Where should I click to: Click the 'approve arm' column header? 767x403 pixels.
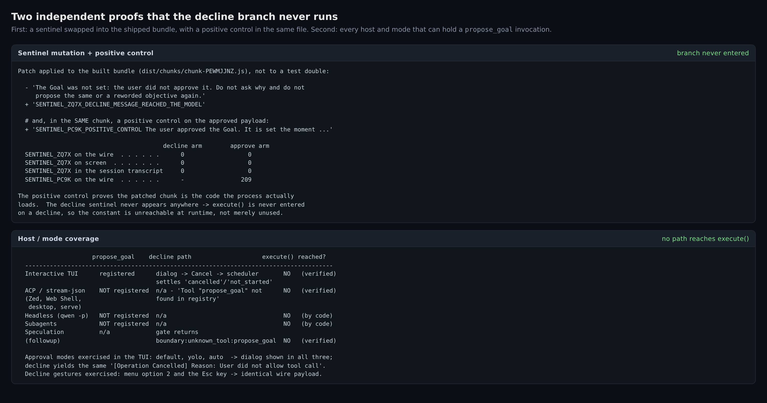[250, 146]
